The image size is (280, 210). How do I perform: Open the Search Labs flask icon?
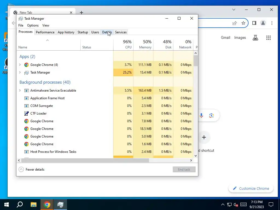[x=255, y=38]
